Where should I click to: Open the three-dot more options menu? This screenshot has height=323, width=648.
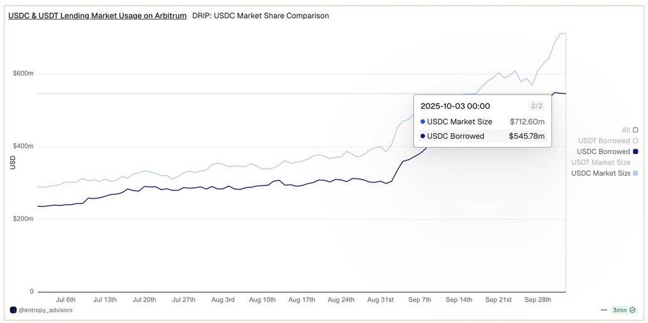(604, 310)
